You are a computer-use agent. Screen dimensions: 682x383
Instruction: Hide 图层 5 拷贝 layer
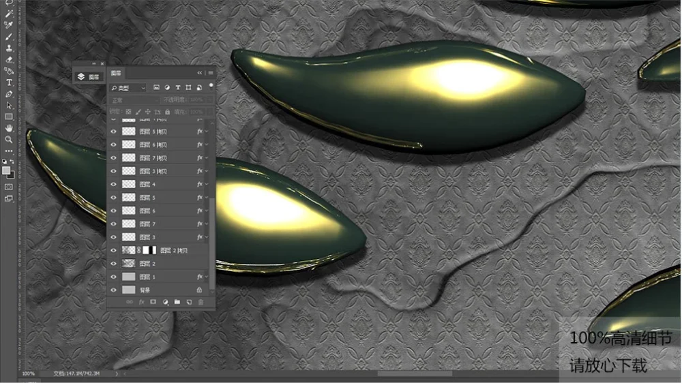[113, 132]
